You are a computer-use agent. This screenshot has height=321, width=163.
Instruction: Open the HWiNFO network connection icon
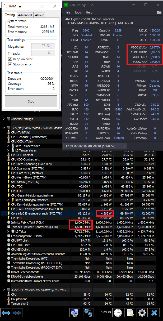[x=89, y=313]
